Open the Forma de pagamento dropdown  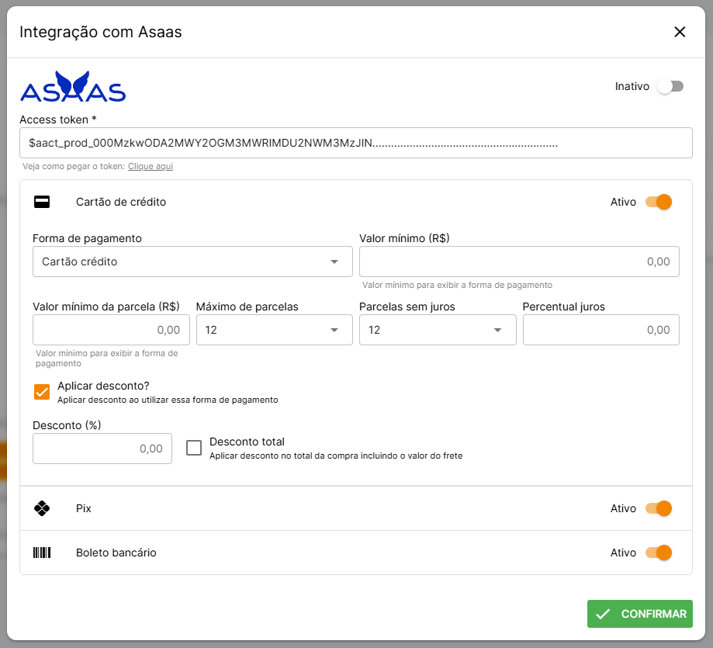pos(192,262)
